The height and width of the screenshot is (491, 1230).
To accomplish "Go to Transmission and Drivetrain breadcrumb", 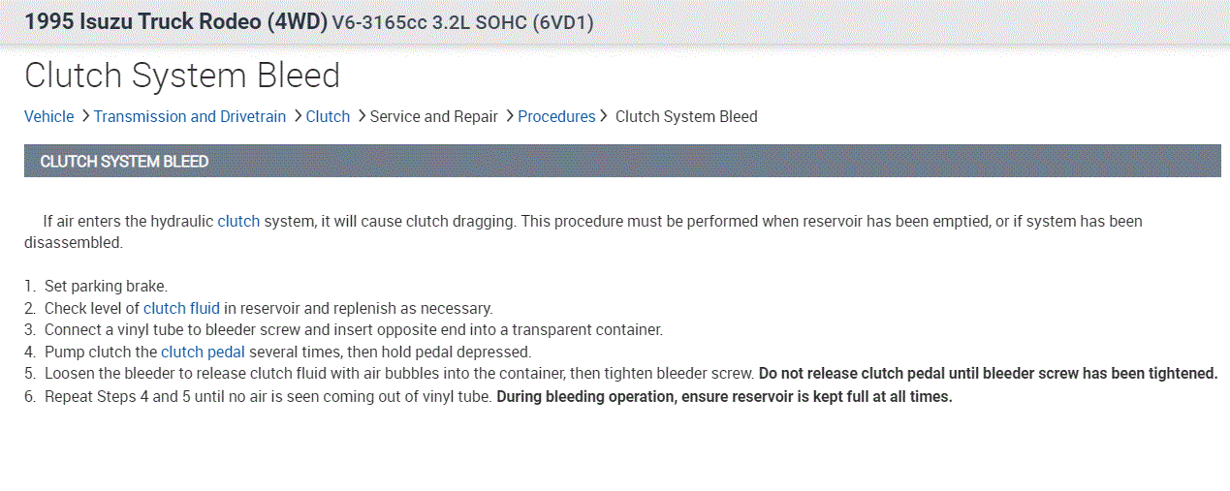I will point(190,116).
